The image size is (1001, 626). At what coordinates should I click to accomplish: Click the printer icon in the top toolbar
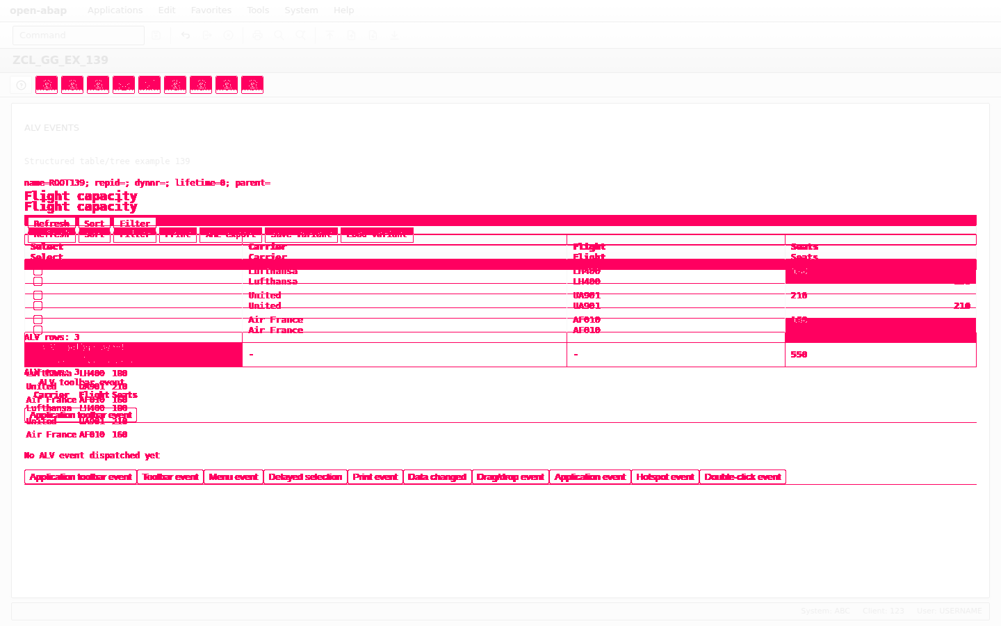click(x=258, y=35)
